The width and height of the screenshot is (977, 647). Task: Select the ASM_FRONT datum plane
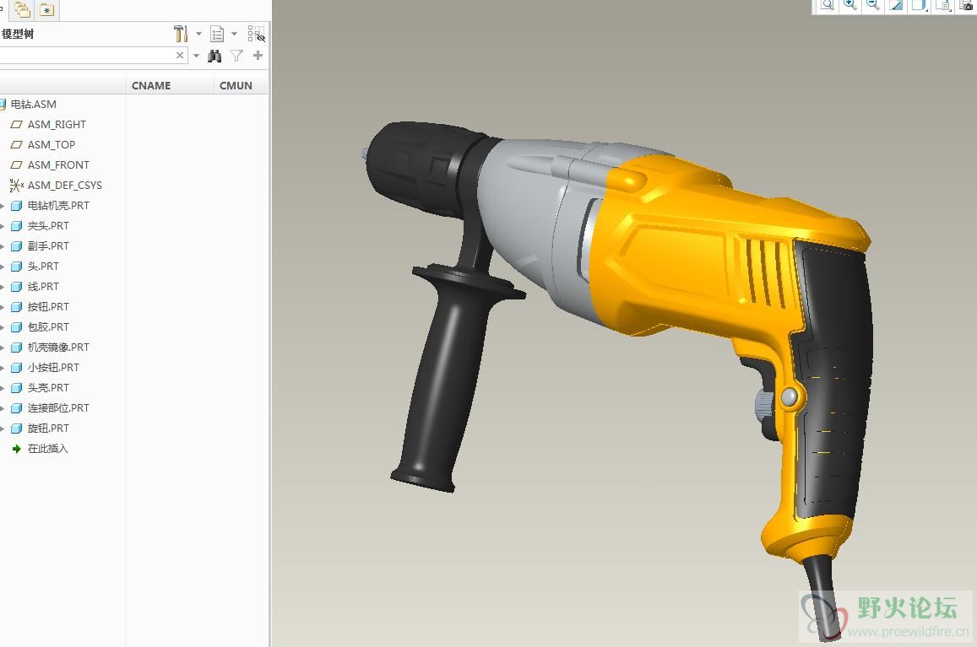point(57,165)
